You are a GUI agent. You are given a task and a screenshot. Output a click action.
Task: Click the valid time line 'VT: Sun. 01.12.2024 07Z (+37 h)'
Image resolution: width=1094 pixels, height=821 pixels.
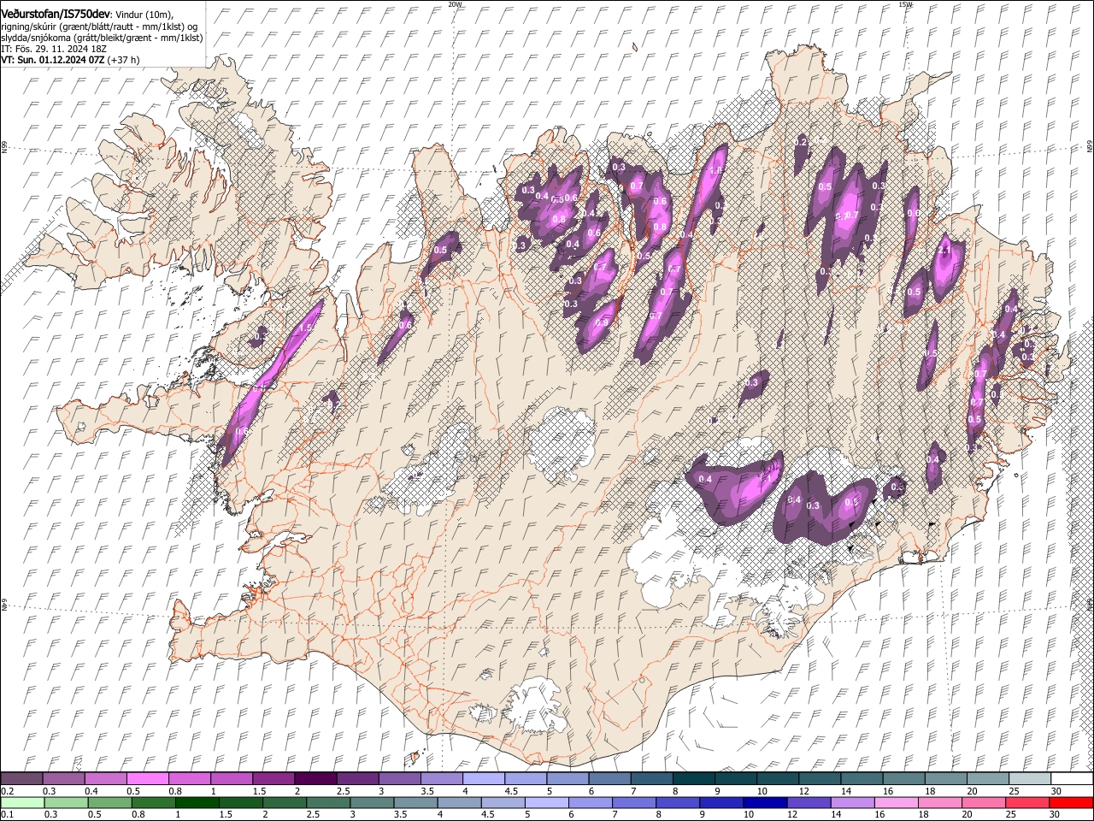[x=70, y=60]
